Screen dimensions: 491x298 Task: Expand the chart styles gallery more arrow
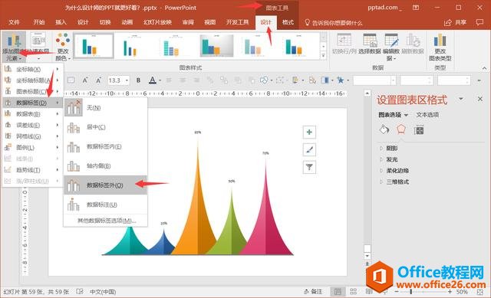pos(324,56)
